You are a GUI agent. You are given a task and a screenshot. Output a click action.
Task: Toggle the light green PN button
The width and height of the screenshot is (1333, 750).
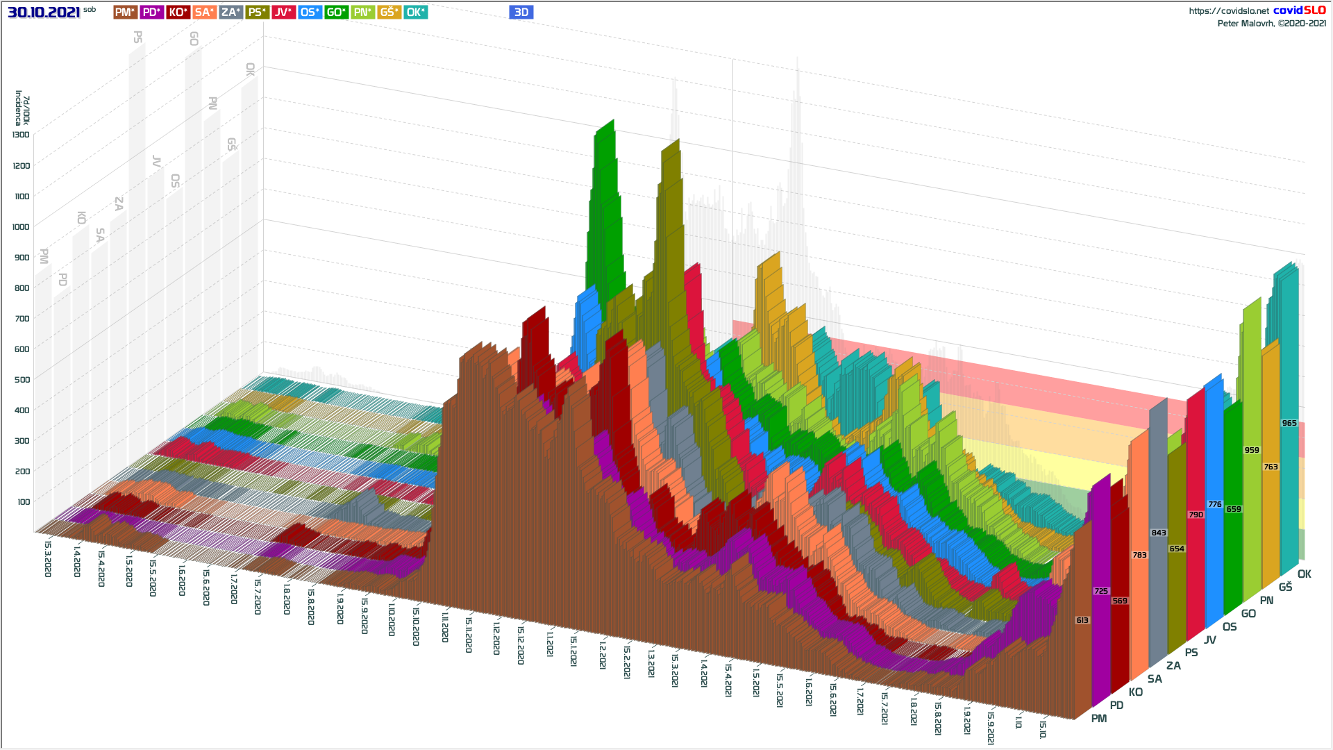[x=362, y=12]
